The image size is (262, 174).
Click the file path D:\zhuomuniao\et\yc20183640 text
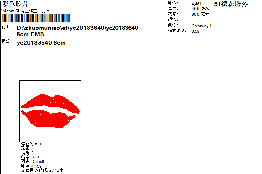point(77,31)
